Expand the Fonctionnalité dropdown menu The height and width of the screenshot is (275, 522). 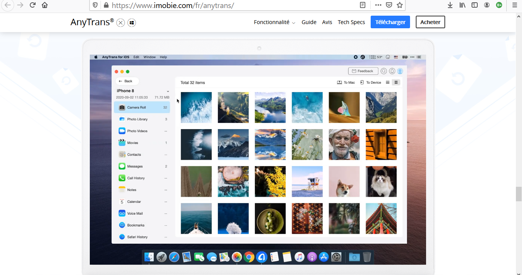[275, 22]
